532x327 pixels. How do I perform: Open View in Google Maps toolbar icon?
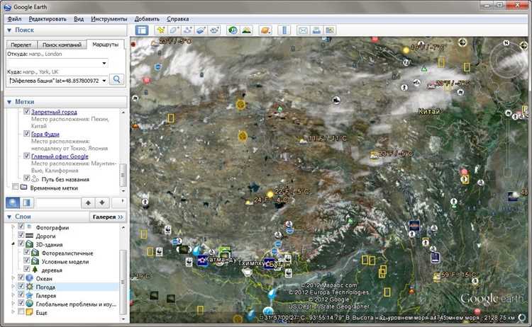330,30
